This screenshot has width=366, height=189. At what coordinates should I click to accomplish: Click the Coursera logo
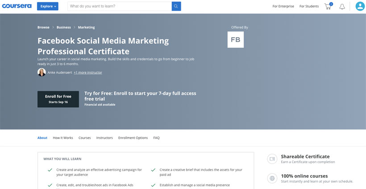(x=17, y=6)
